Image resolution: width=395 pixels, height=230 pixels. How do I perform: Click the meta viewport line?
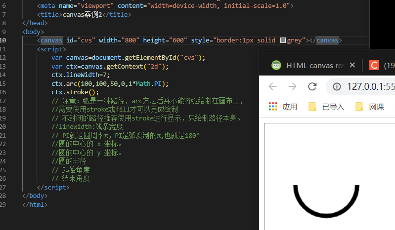click(165, 6)
